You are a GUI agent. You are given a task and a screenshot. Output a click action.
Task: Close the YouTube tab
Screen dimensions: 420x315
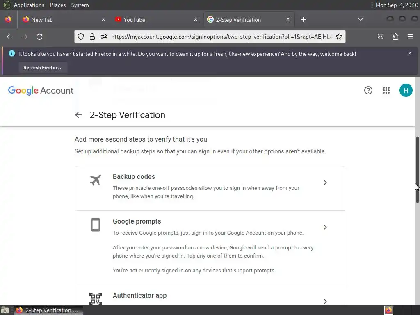196,19
